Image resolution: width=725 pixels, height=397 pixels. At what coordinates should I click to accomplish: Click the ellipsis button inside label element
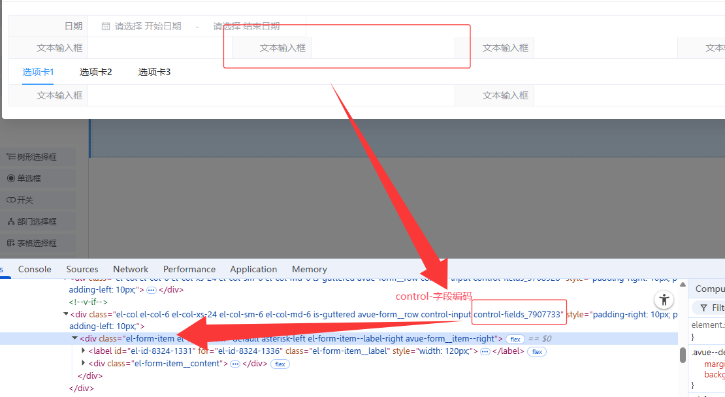pos(485,351)
